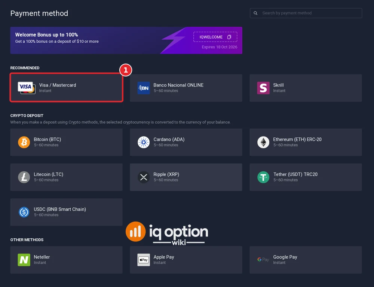Click the search magnifier icon
This screenshot has height=287, width=374.
coord(255,13)
